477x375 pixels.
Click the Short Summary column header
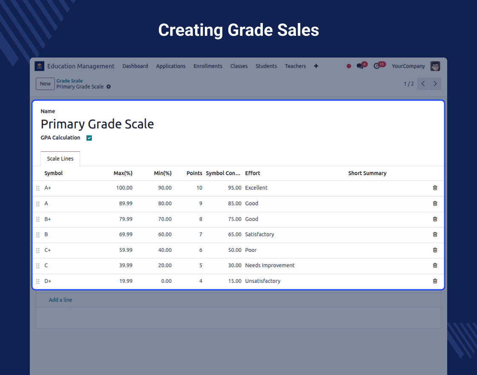[367, 173]
